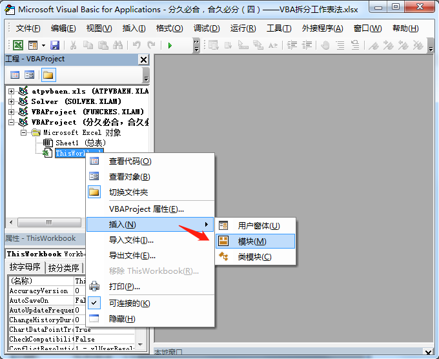This screenshot has height=359, width=439.
Task: Click the Paste toolbar icon
Action: click(x=103, y=45)
